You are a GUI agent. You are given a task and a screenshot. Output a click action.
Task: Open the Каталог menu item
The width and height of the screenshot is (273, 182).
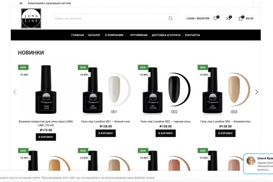tap(94, 35)
